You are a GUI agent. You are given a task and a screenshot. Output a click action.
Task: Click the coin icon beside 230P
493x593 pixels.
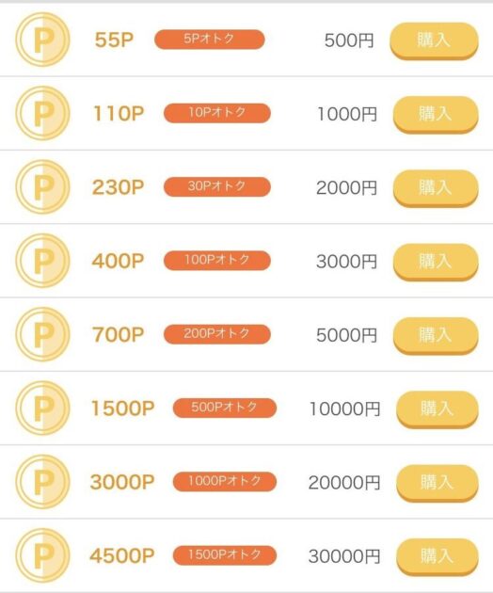coord(42,186)
